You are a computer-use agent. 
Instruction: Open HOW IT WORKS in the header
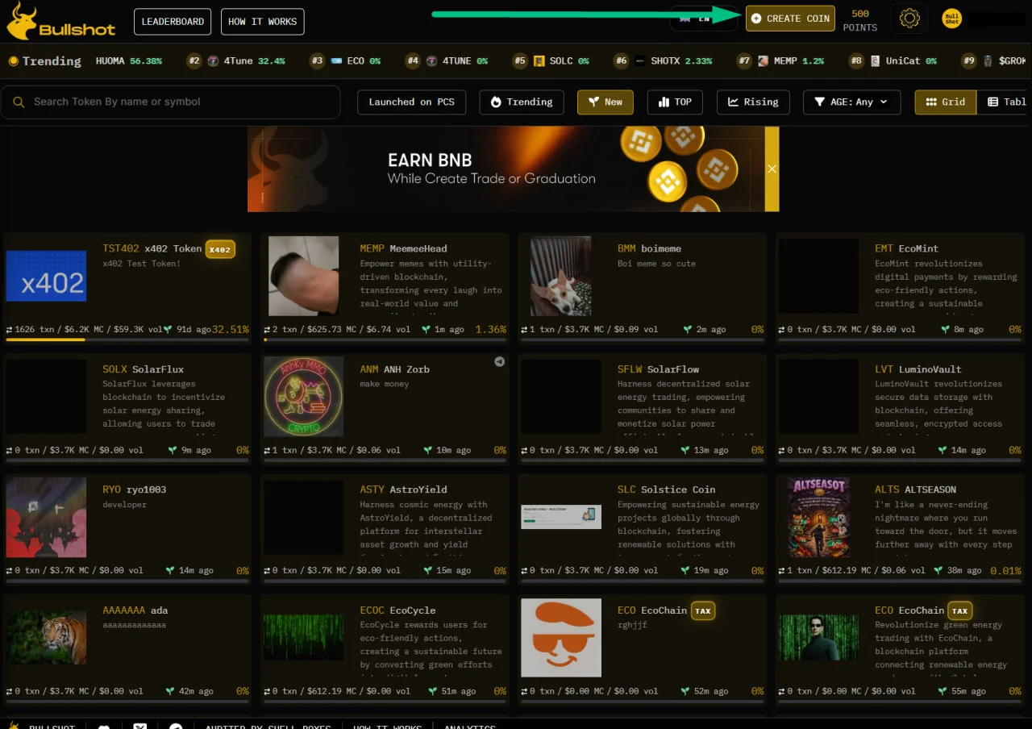tap(262, 21)
